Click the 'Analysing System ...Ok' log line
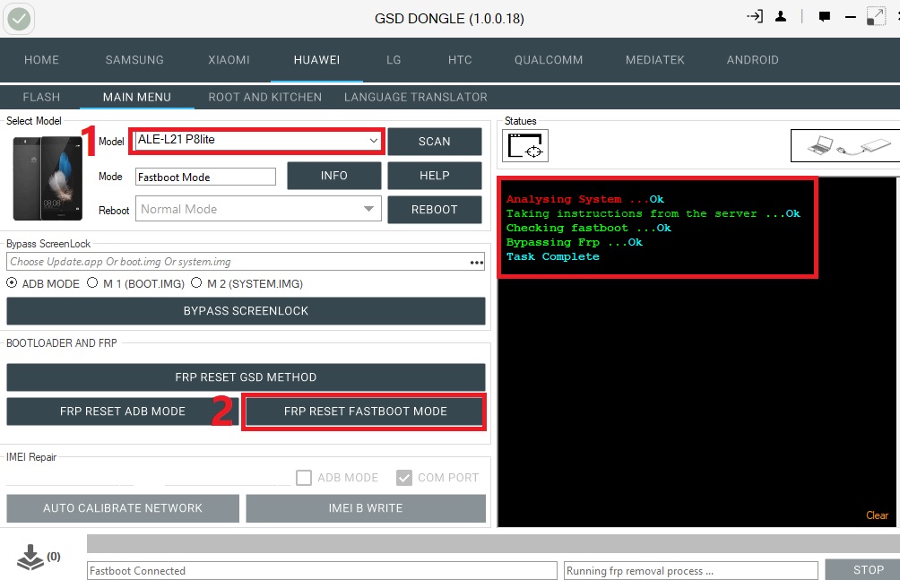The height and width of the screenshot is (580, 900). (x=584, y=199)
